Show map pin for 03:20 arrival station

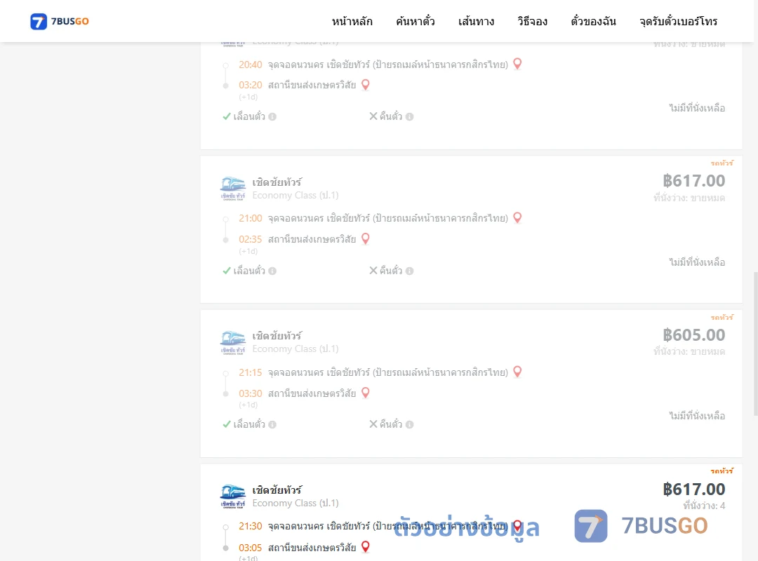366,85
